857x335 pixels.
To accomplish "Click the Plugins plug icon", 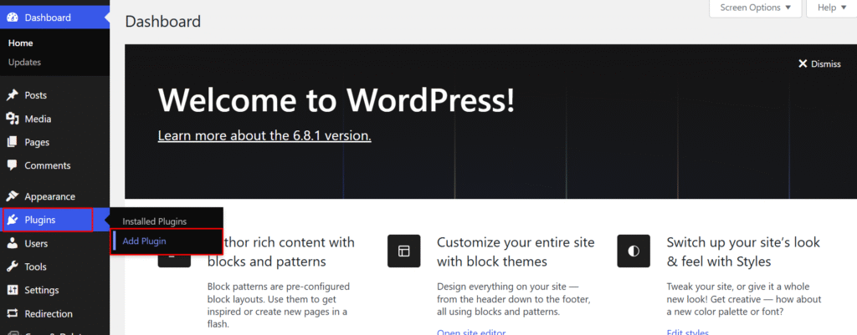I will tap(12, 221).
